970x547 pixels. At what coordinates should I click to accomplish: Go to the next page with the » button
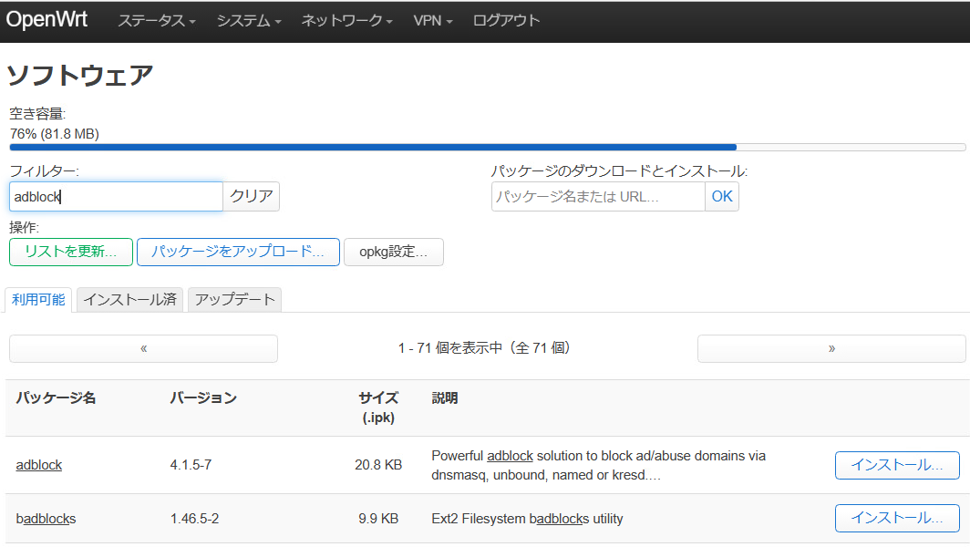831,348
